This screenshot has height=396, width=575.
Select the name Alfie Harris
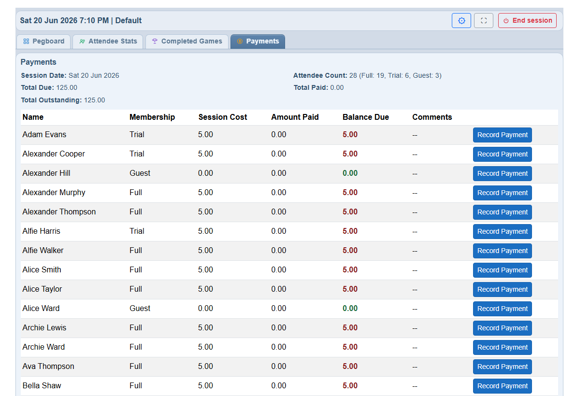pos(42,231)
